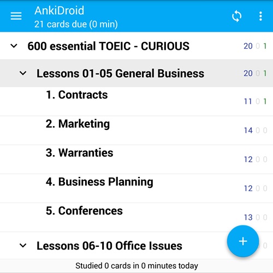Open the hamburger navigation menu
The height and width of the screenshot is (273, 273).
point(16,16)
